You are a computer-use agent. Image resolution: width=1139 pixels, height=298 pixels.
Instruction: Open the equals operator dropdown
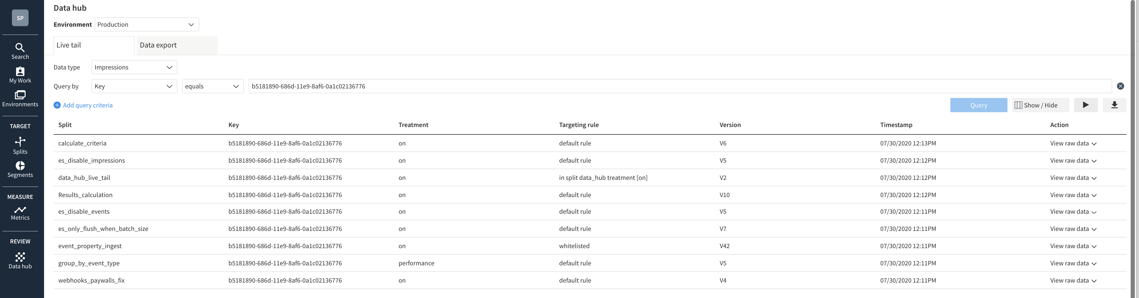point(213,86)
